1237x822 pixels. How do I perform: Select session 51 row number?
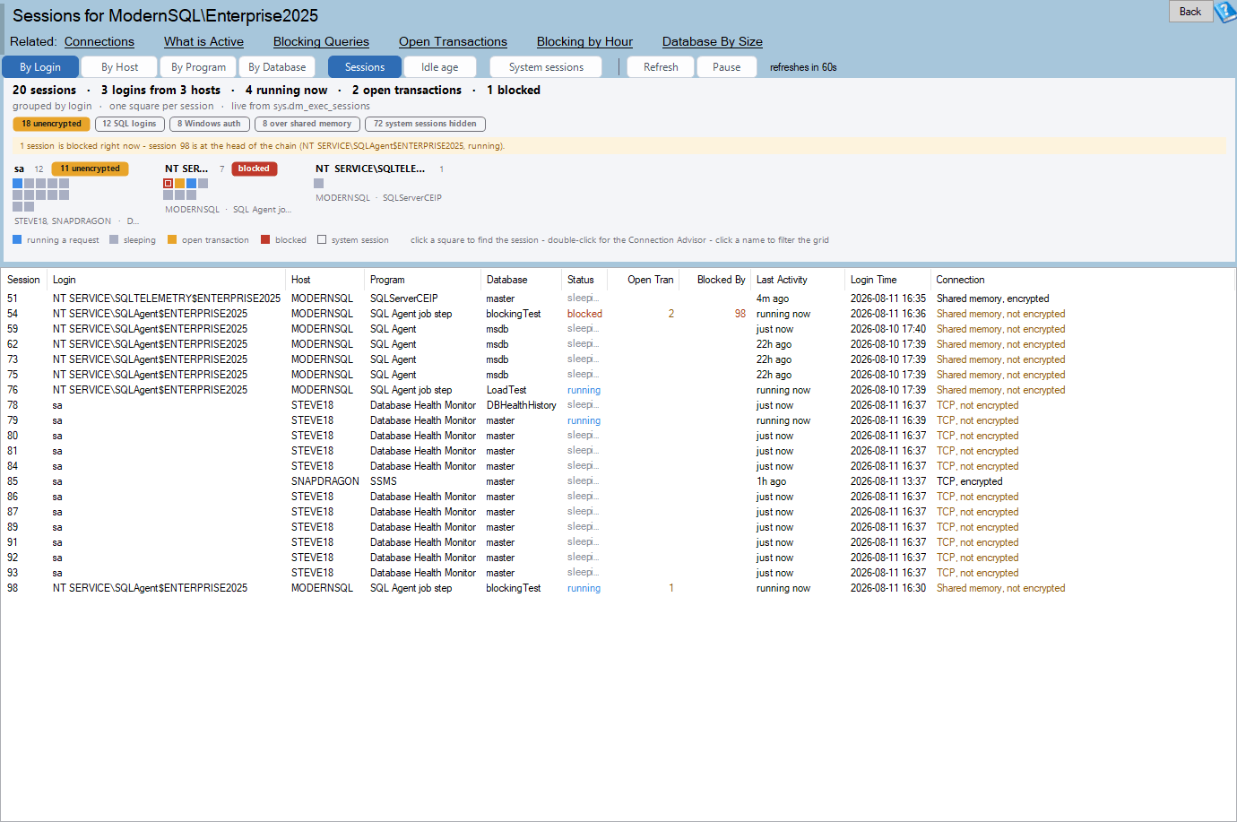click(13, 299)
